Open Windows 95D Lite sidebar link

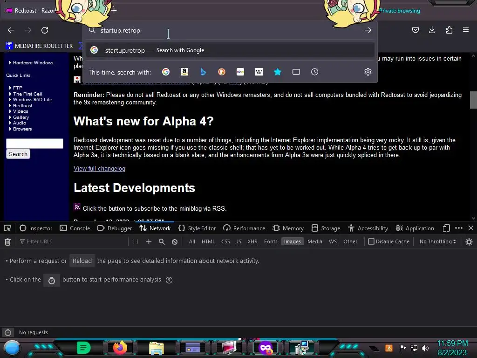coord(33,100)
